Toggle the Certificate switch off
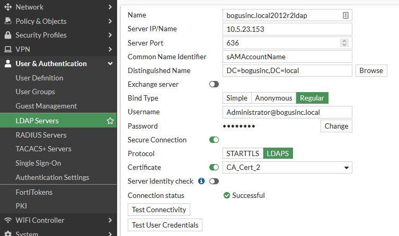Image resolution: width=399 pixels, height=236 pixels. (214, 167)
